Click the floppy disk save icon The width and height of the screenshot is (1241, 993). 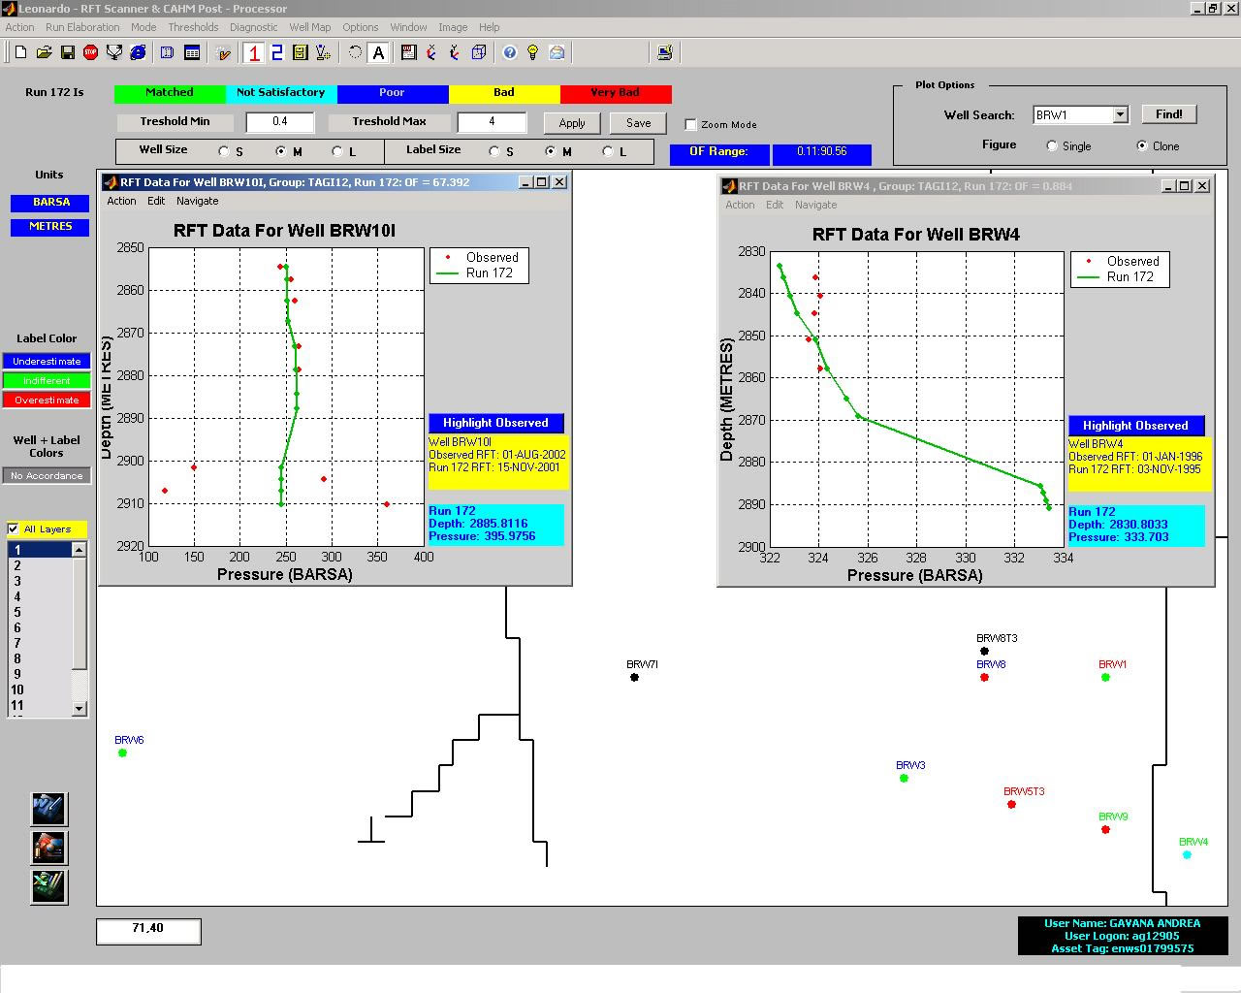tap(68, 52)
